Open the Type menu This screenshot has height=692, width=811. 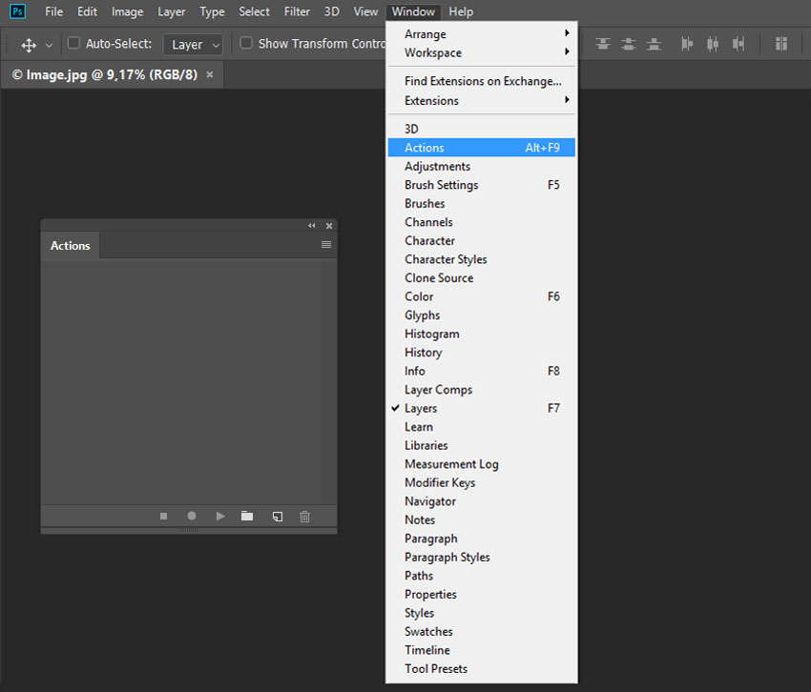click(x=212, y=11)
